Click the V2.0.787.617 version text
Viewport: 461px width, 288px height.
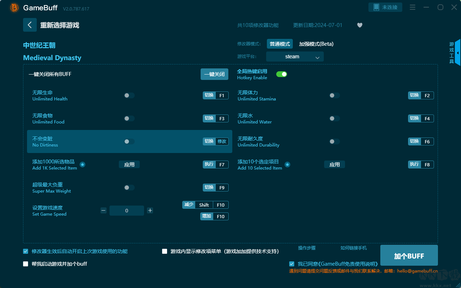coord(76,9)
